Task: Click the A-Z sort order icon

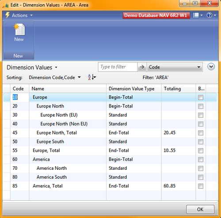Action: (92, 77)
